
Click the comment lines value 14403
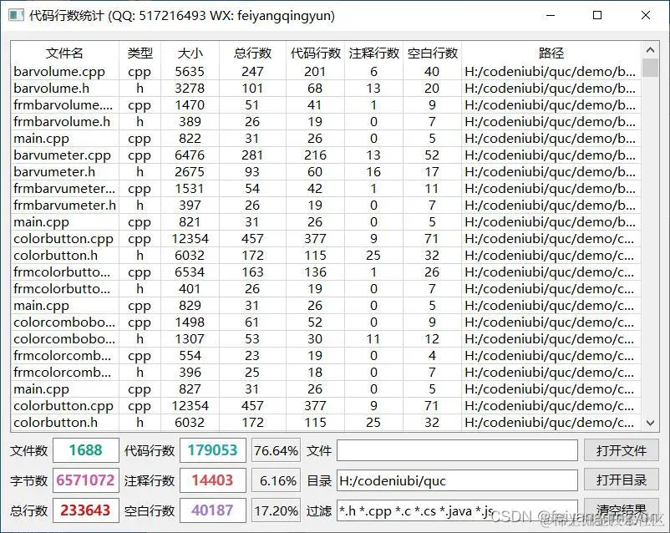pos(213,480)
